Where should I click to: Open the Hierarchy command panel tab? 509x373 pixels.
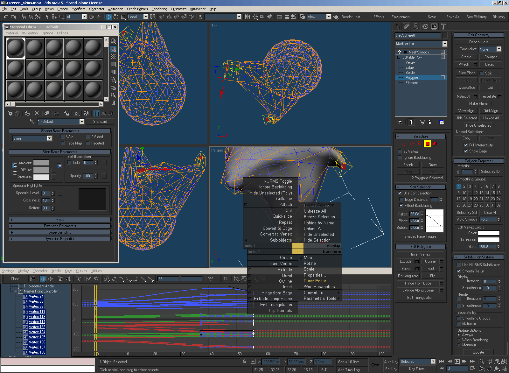(x=415, y=26)
